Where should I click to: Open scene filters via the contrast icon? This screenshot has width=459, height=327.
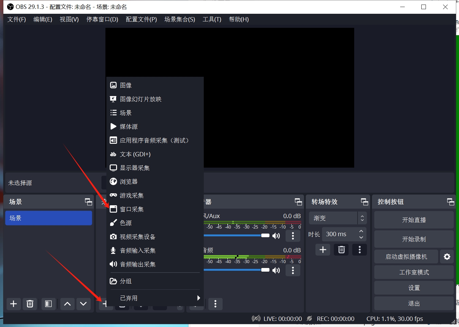pyautogui.click(x=48, y=304)
